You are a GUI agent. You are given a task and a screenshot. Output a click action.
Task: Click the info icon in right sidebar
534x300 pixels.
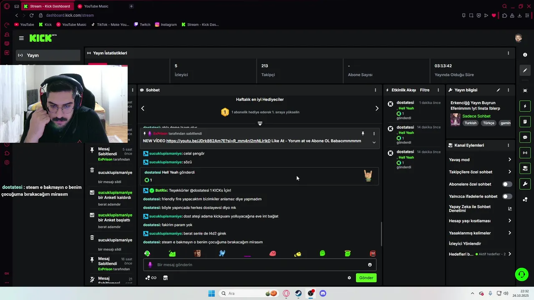click(x=525, y=55)
